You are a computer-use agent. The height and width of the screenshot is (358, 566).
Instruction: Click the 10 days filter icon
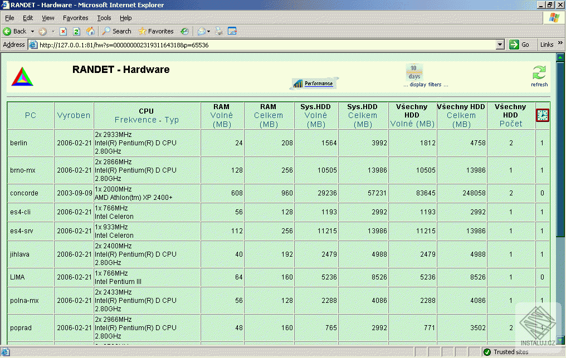[414, 72]
